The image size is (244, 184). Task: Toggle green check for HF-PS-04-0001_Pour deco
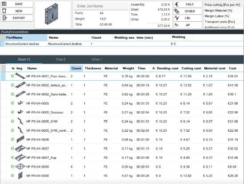pos(12,76)
